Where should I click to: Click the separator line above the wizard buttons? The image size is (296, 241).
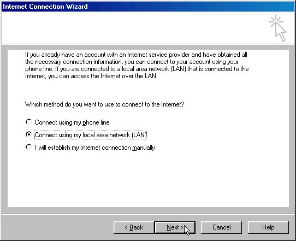(148, 214)
